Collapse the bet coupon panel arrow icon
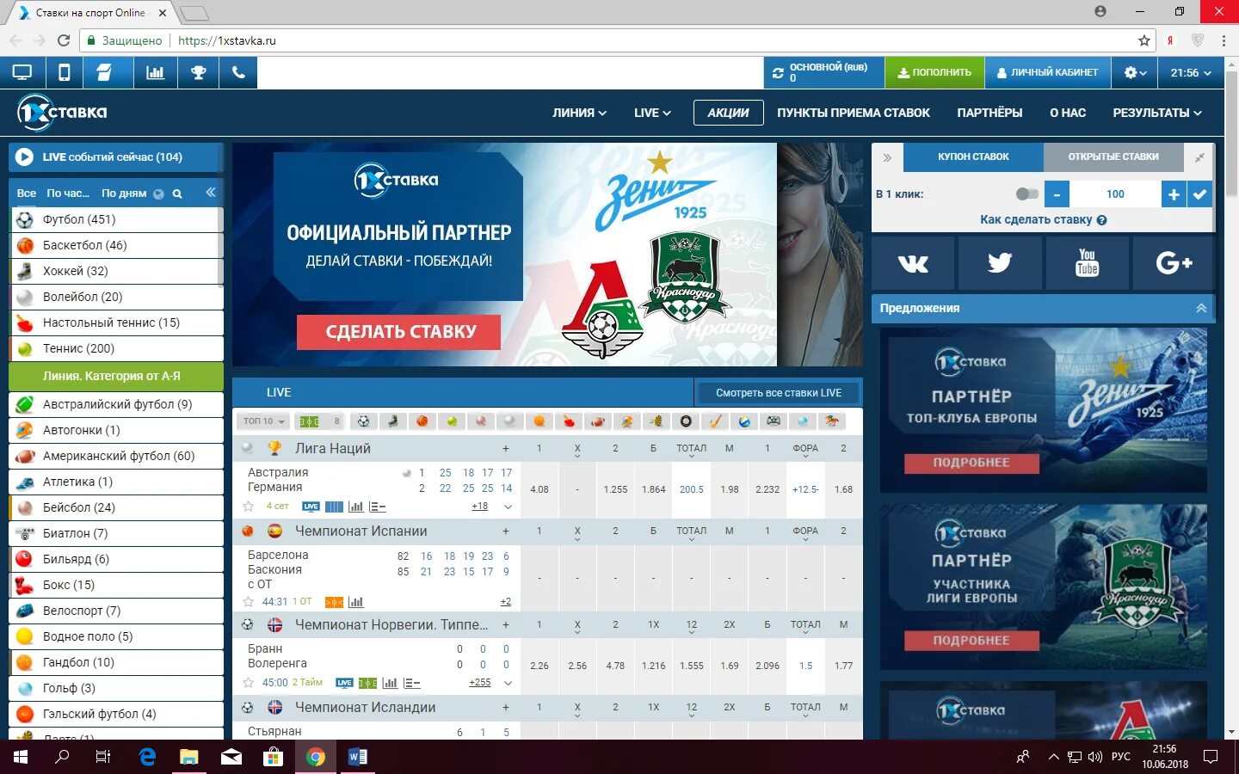Image resolution: width=1239 pixels, height=774 pixels. 887,157
